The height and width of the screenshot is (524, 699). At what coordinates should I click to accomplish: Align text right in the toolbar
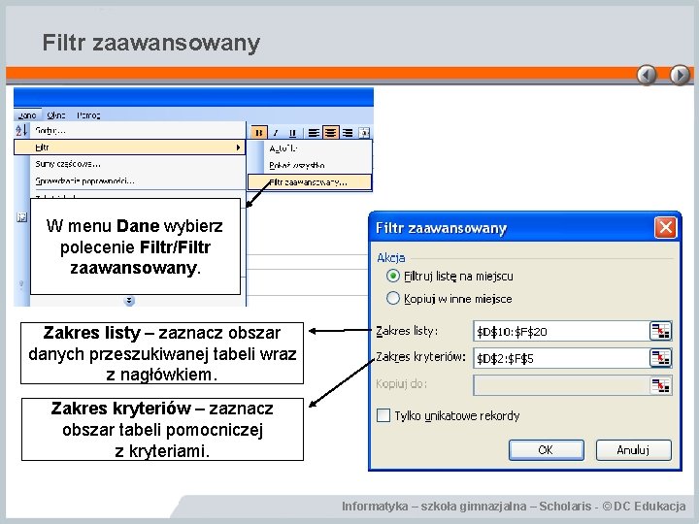pos(348,132)
